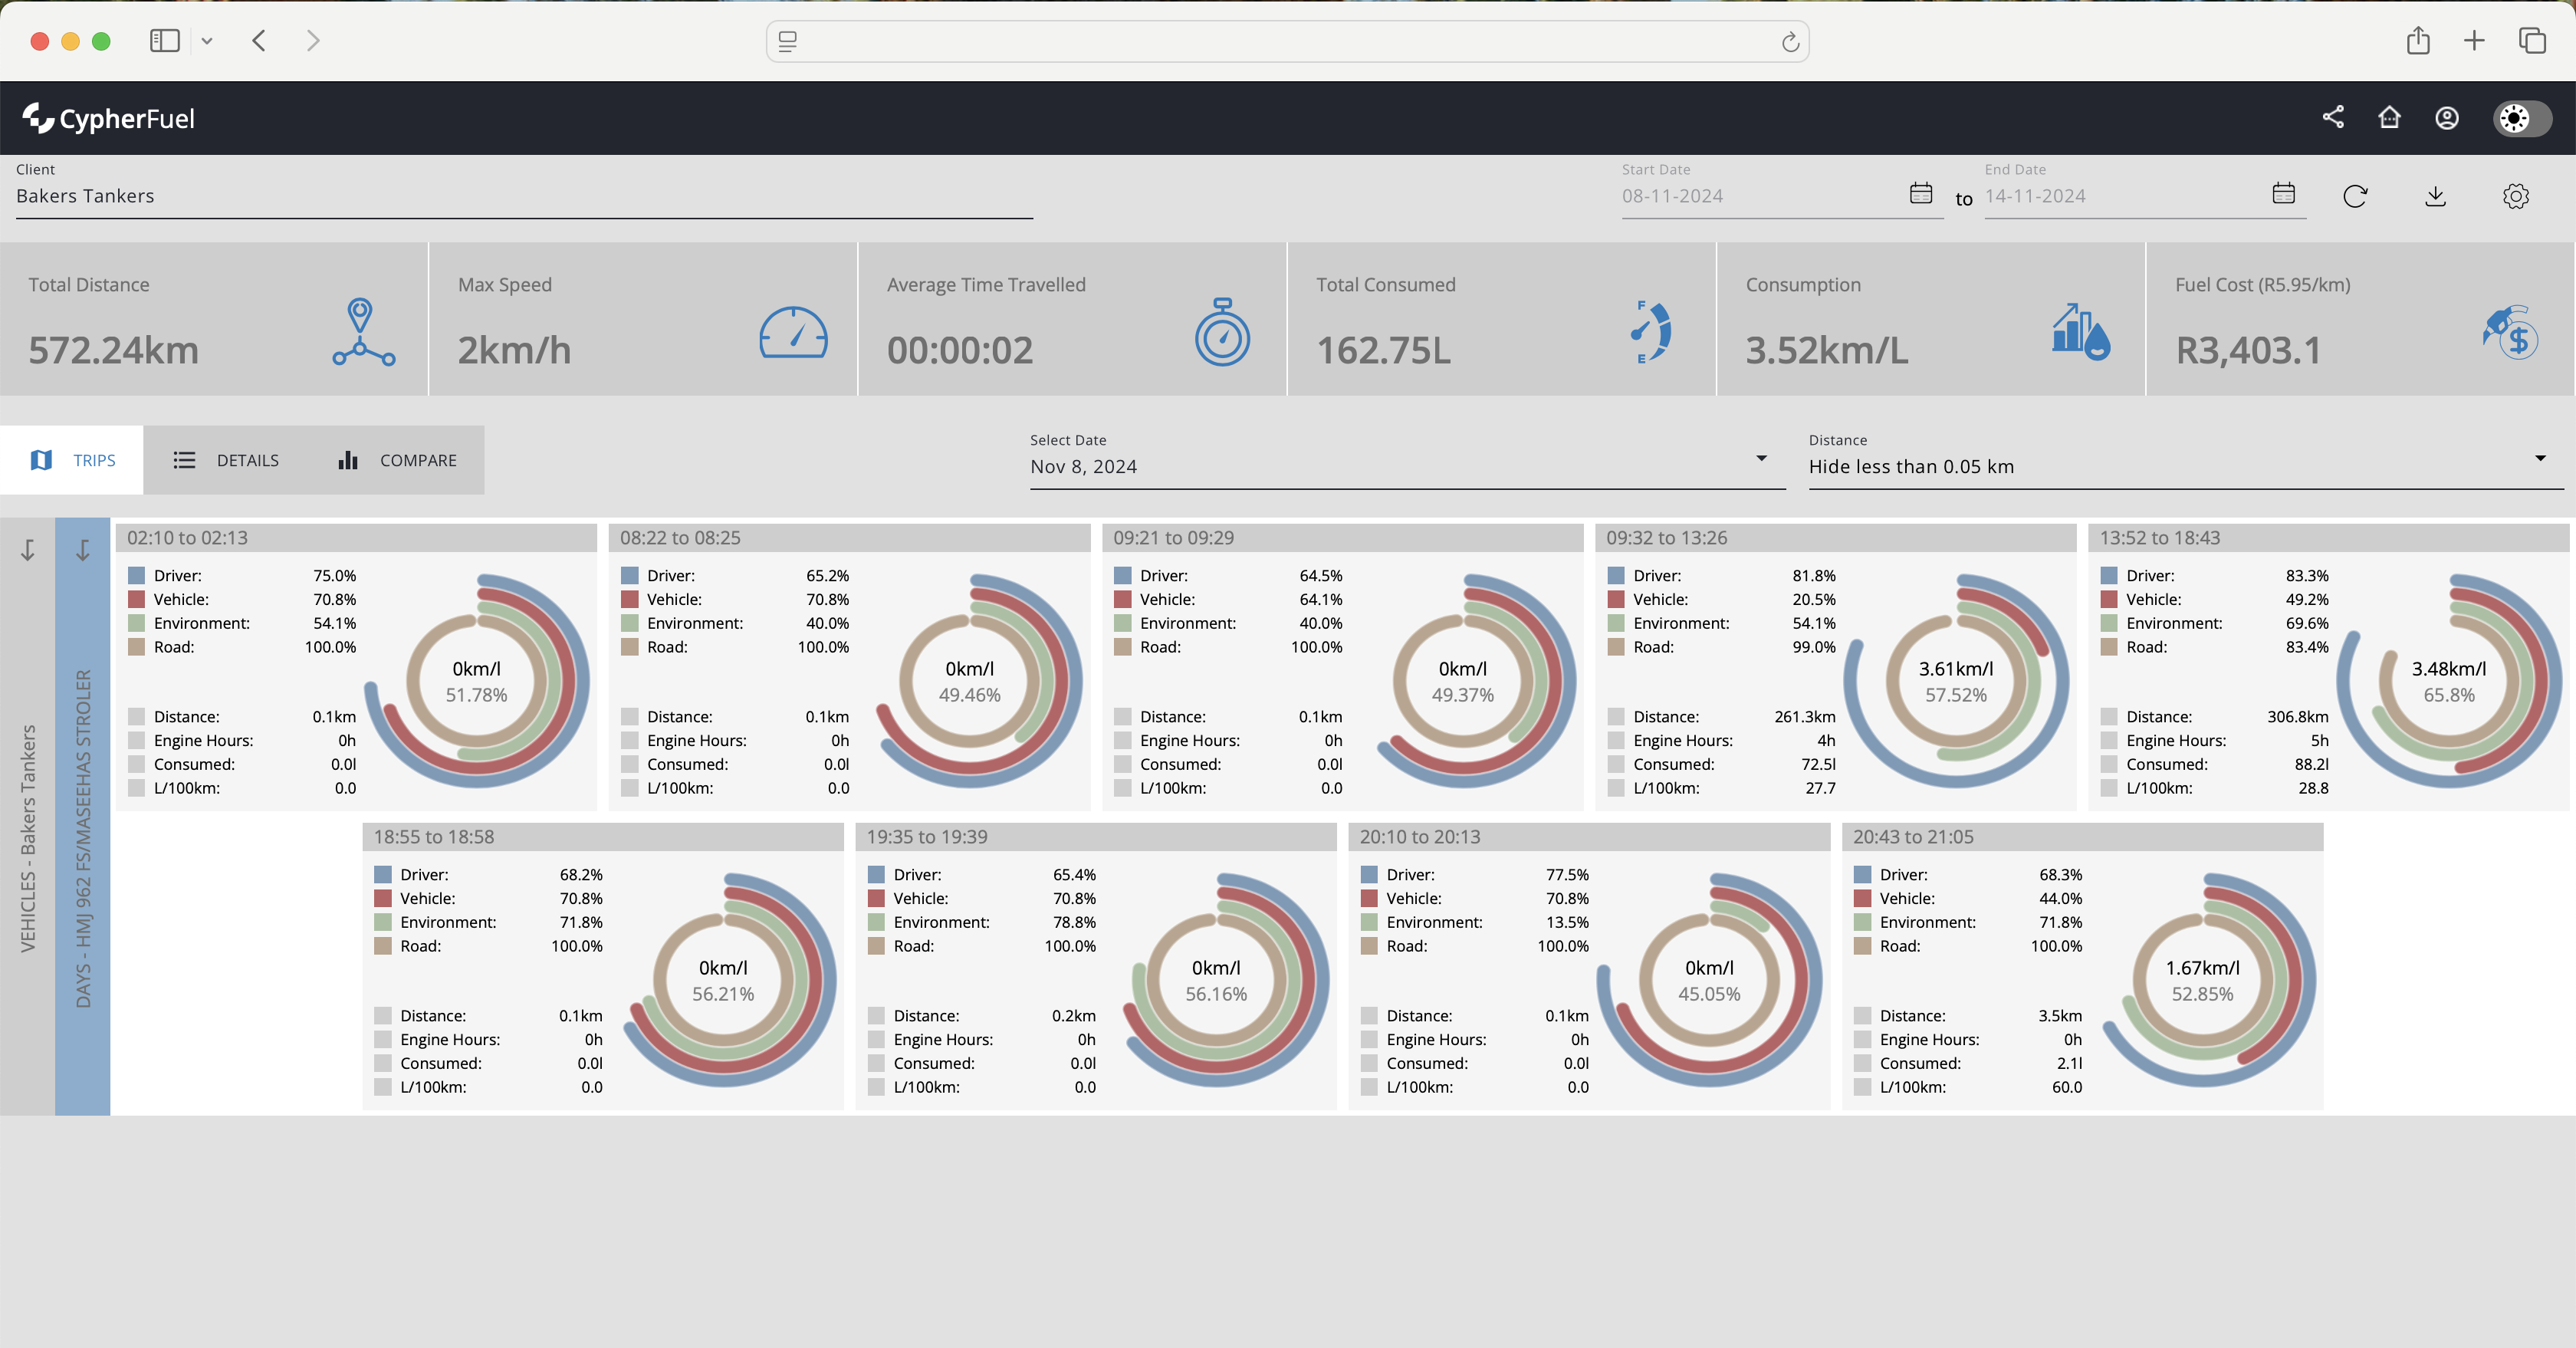Click the Client field Bakers Tankers

pyautogui.click(x=524, y=190)
